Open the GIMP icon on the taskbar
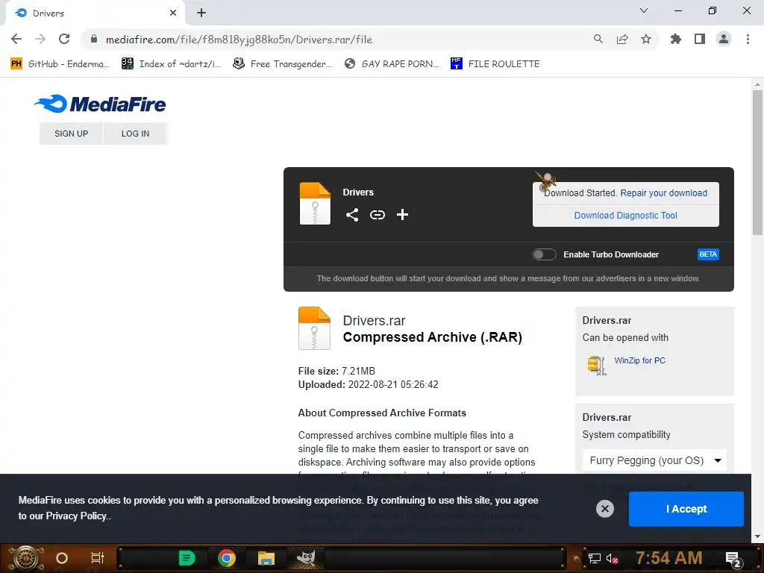This screenshot has height=573, width=764. point(306,558)
